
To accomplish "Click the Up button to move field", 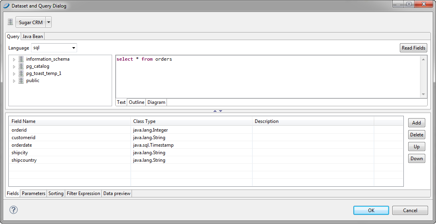I will tap(417, 147).
